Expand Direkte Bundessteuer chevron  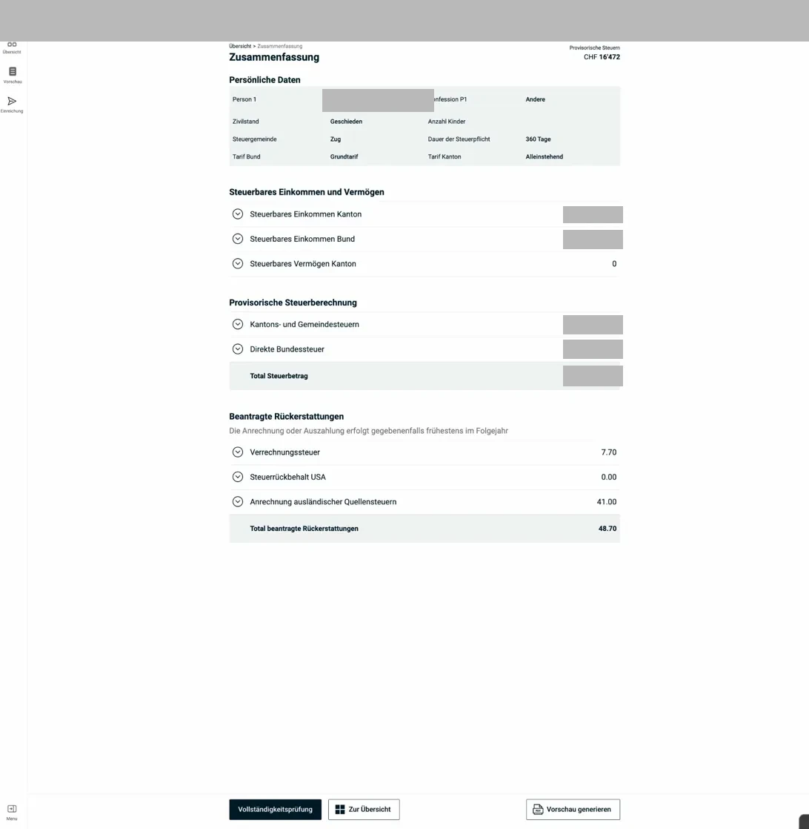coord(238,349)
